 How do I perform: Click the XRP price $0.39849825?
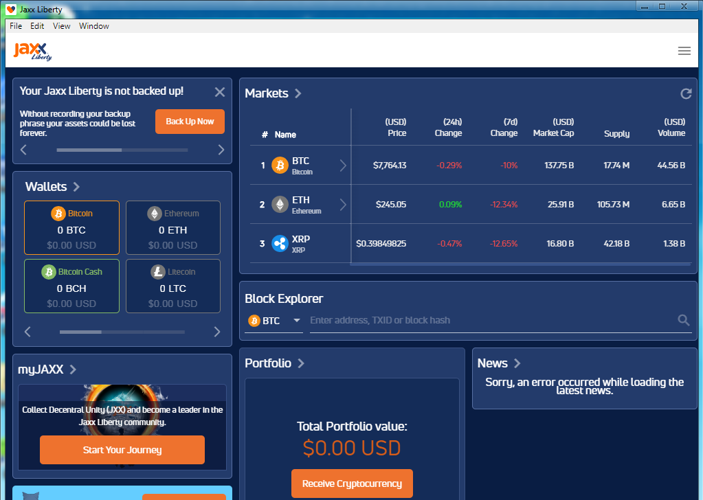coord(381,244)
